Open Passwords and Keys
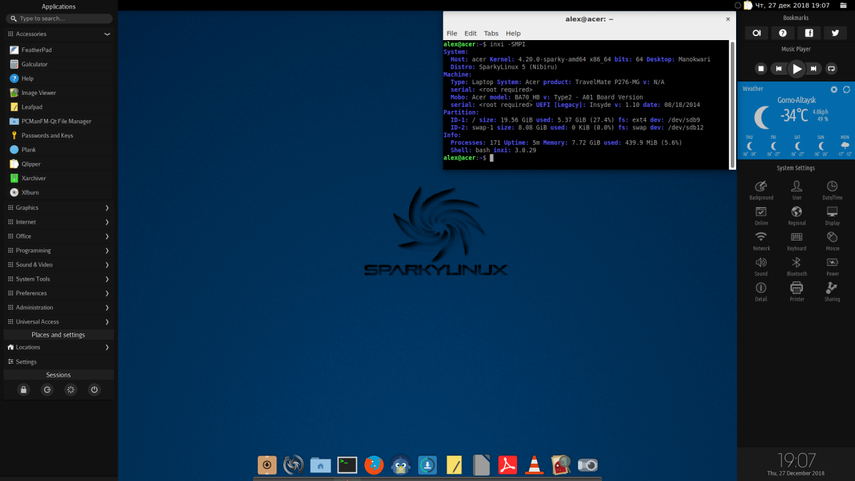 (59, 135)
